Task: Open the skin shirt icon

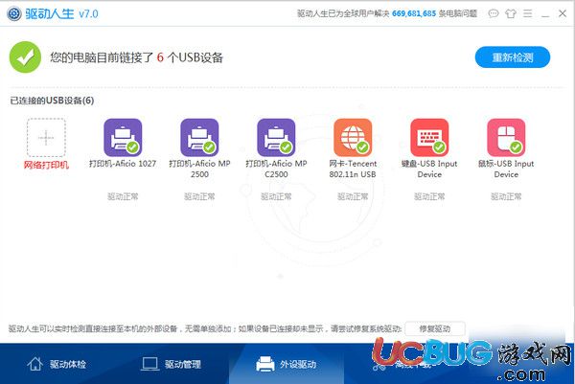Action: click(x=511, y=14)
